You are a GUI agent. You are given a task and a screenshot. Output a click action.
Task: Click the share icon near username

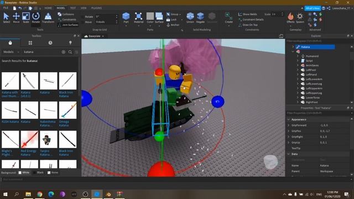tap(329, 8)
